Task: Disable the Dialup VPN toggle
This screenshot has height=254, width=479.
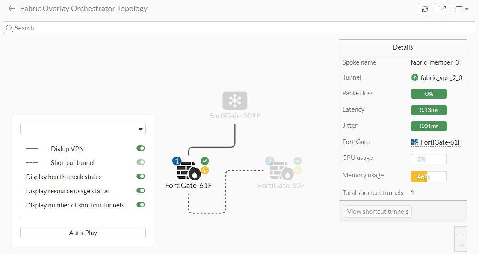Action: coord(141,148)
